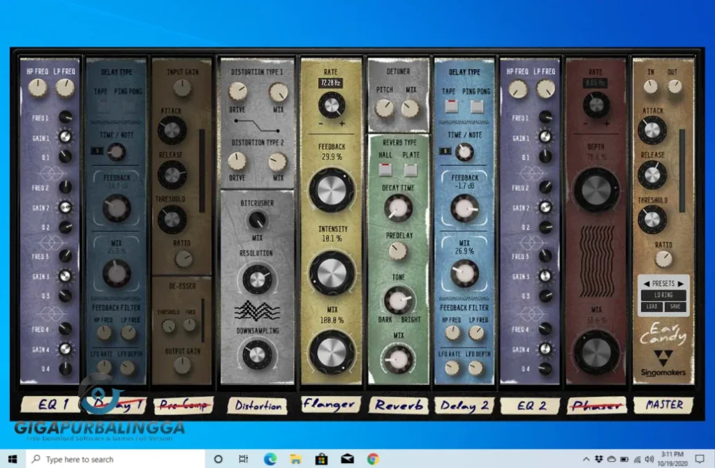Screen dimensions: 715x468
Task: Click the Bitcrusher Resolution knob
Action: (x=256, y=279)
